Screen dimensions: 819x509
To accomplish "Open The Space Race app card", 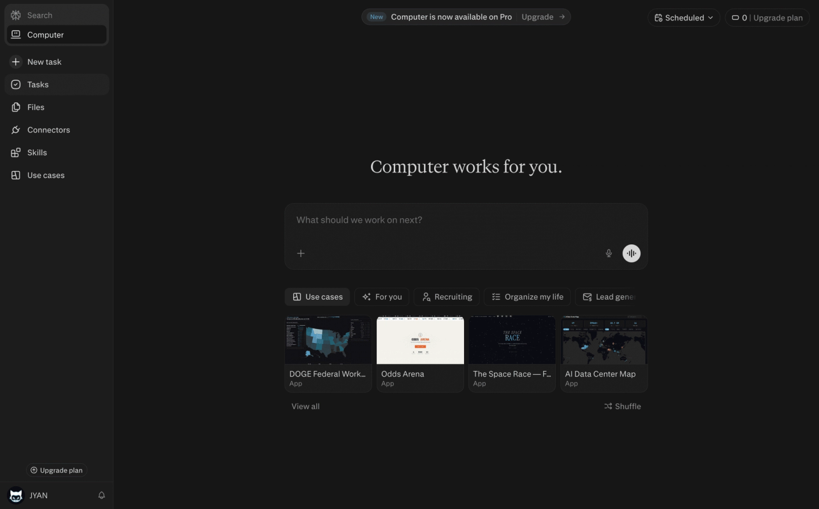I will click(512, 354).
